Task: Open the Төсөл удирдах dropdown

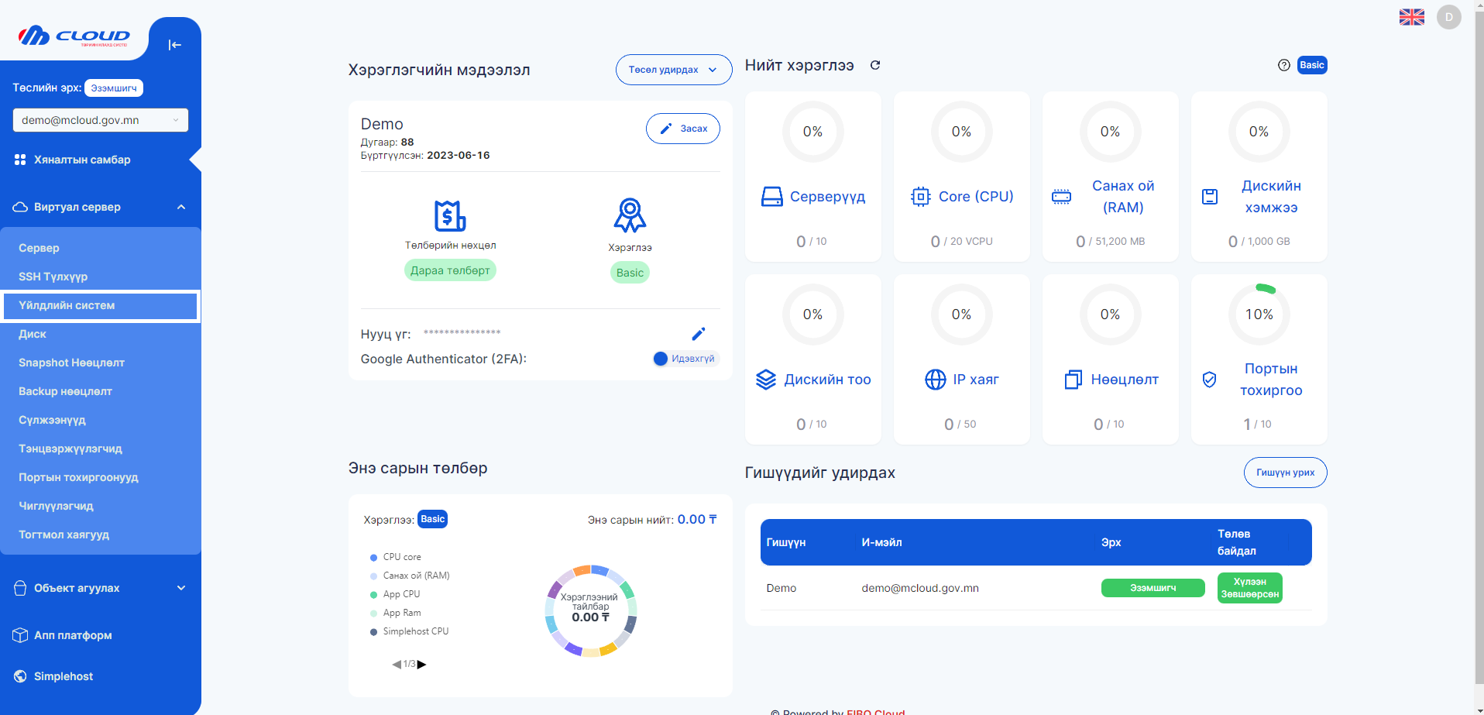Action: (x=673, y=70)
